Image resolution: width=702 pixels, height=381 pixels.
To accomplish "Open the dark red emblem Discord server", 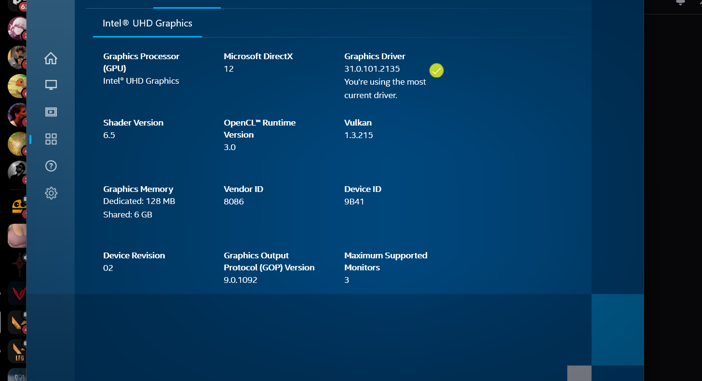I will [x=17, y=265].
